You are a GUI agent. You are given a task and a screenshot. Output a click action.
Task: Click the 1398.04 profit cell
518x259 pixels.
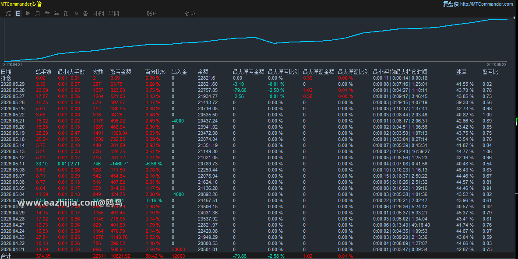119,133
